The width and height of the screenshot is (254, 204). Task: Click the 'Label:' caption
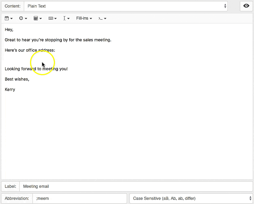[10, 186]
